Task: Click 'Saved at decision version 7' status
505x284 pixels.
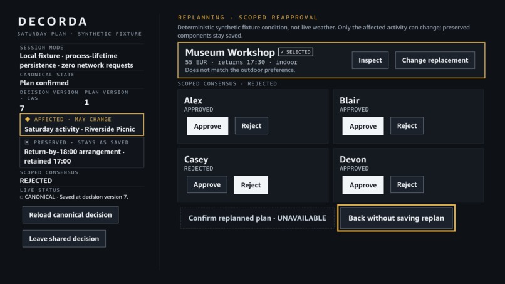Action: tap(94, 197)
